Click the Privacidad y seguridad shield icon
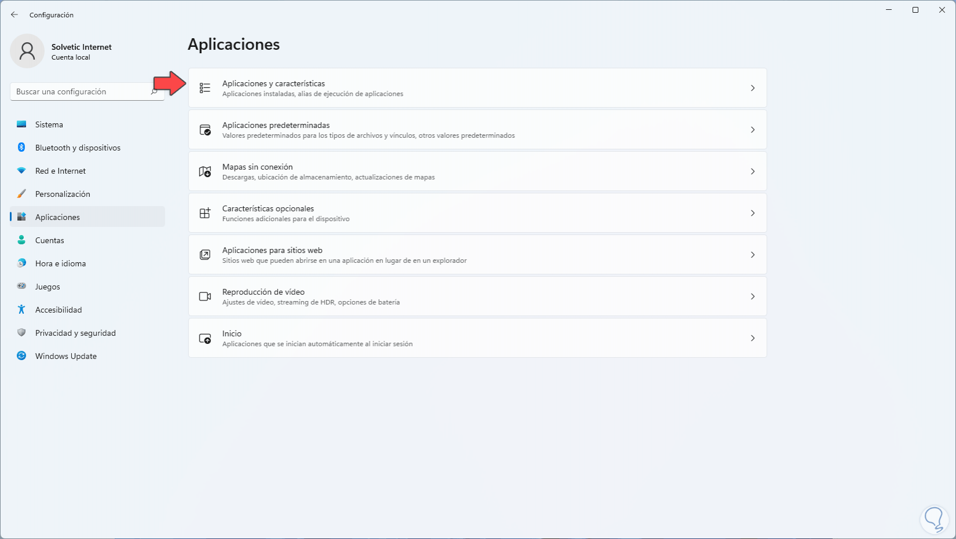 [21, 333]
